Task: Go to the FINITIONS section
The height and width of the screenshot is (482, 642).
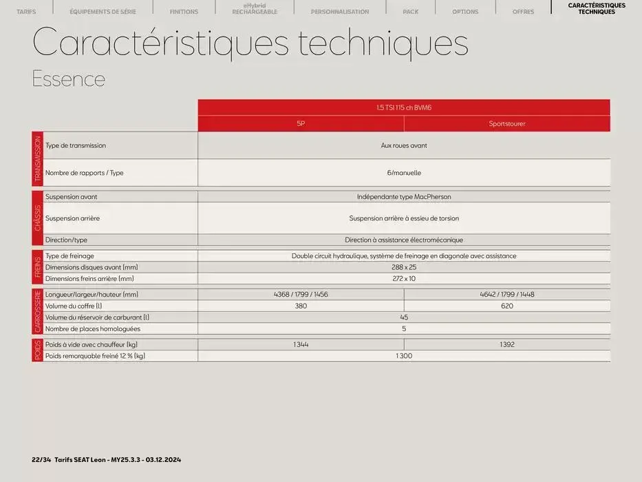Action: click(x=183, y=11)
